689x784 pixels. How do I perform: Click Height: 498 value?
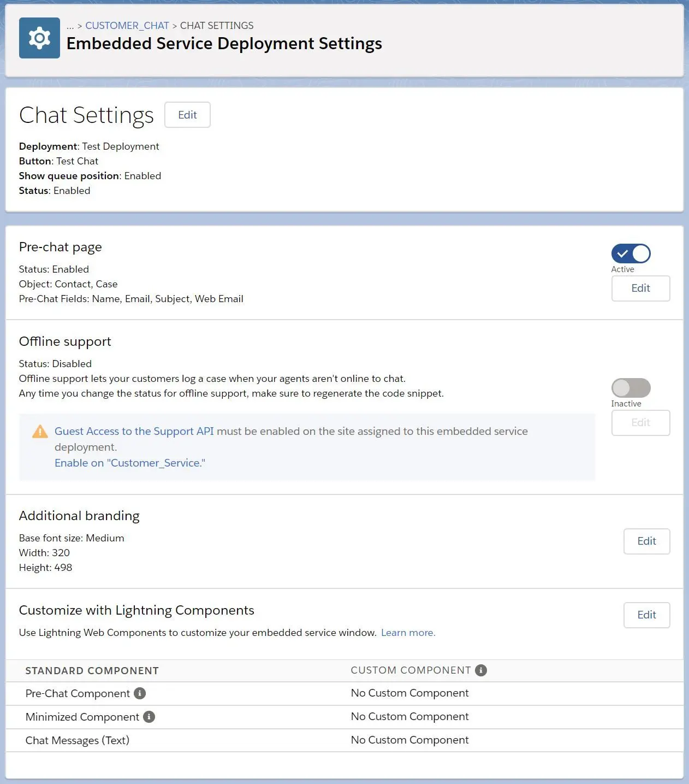[x=45, y=568]
